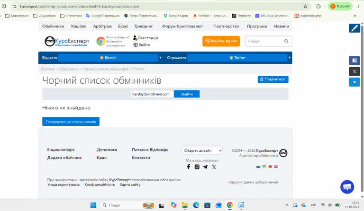Open 'Карта сайту' footer link
This screenshot has height=211, width=364.
(x=130, y=185)
